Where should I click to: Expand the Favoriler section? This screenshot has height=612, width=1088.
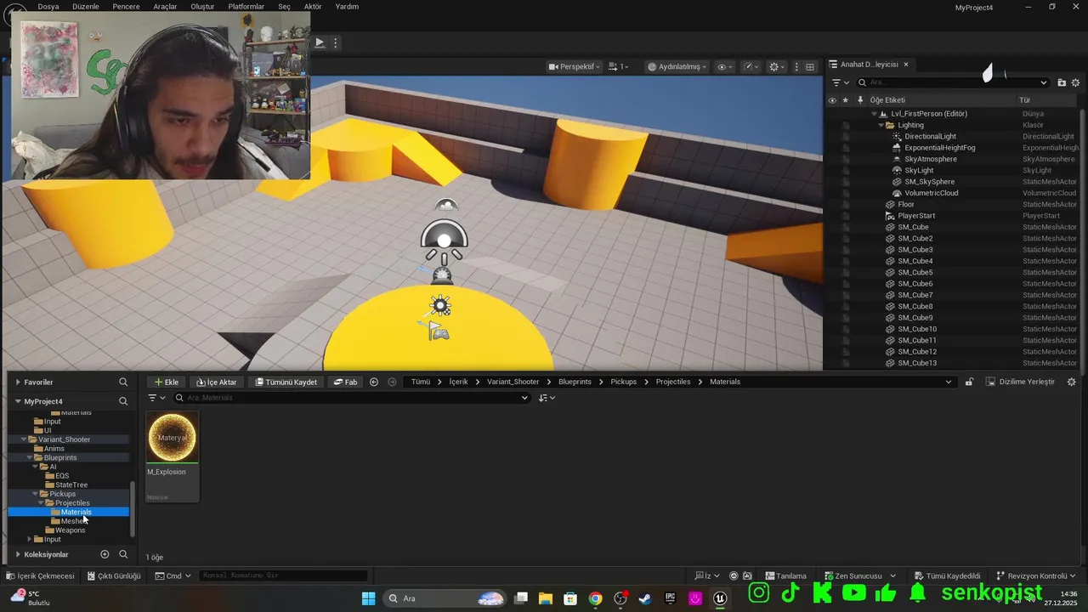[x=18, y=382]
